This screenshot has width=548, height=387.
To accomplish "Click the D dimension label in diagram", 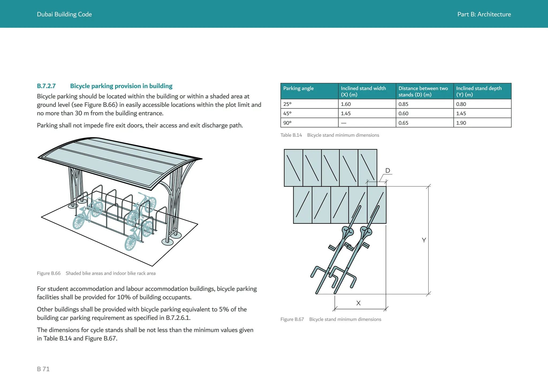I will point(387,171).
